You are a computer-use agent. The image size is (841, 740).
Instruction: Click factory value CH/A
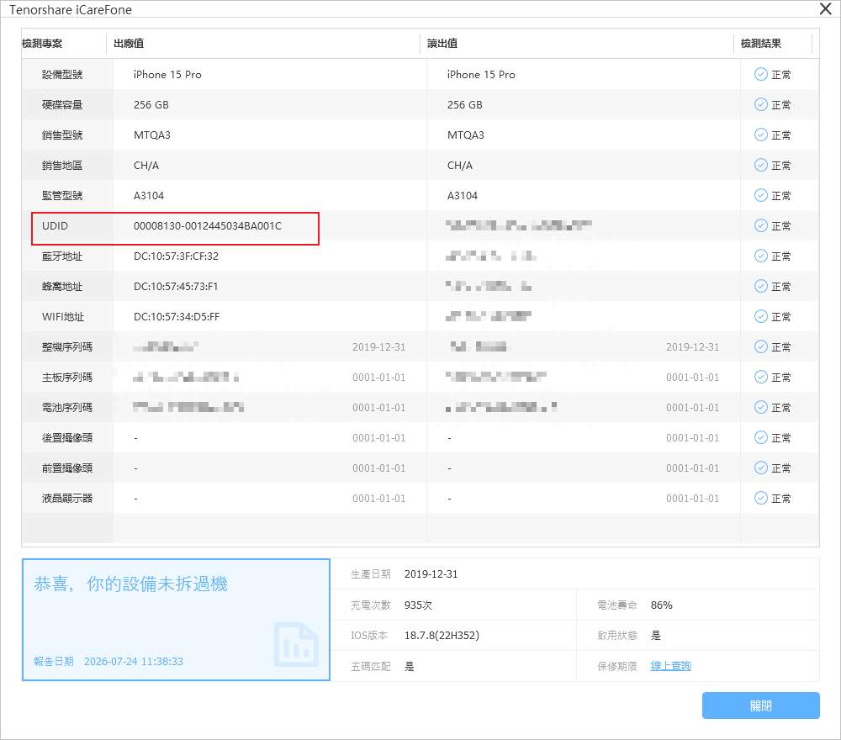pos(146,165)
